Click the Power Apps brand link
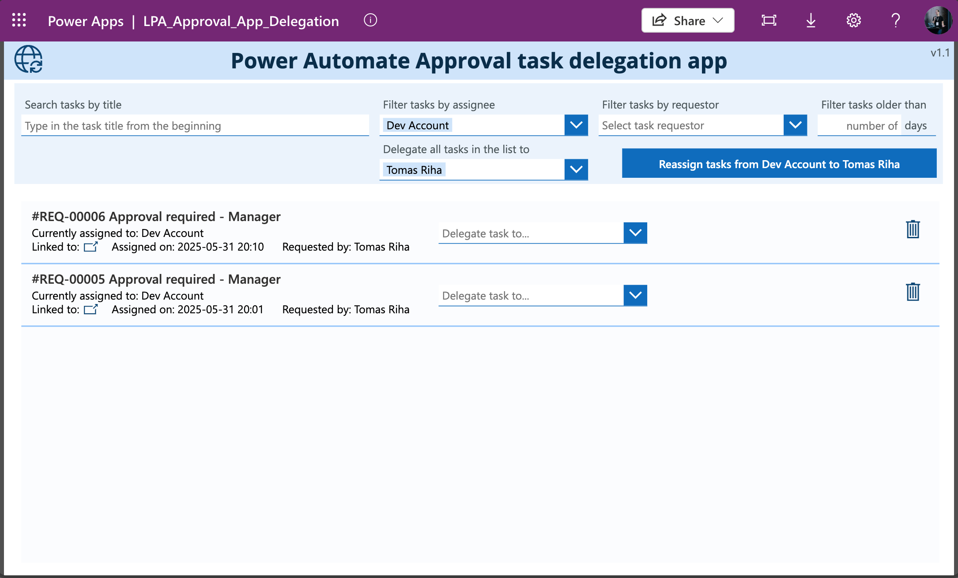The image size is (958, 578). tap(86, 21)
